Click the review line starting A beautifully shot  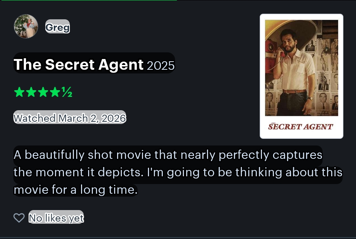point(168,155)
